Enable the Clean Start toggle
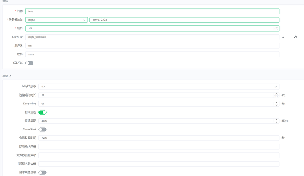The image size is (304, 176). click(x=42, y=129)
